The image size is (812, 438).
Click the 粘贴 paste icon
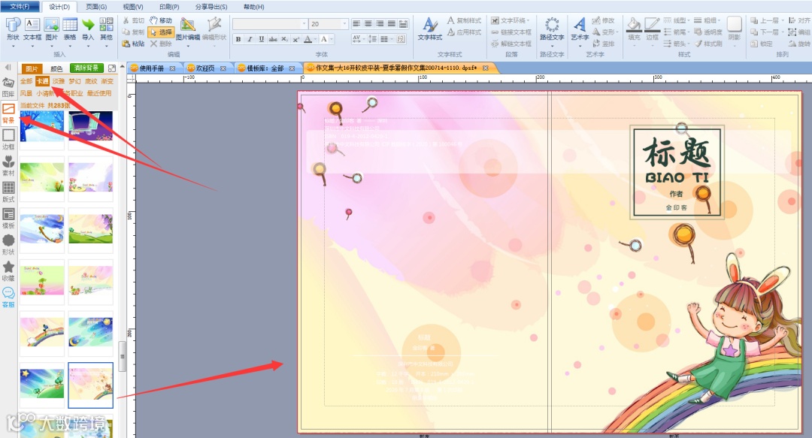pyautogui.click(x=134, y=44)
